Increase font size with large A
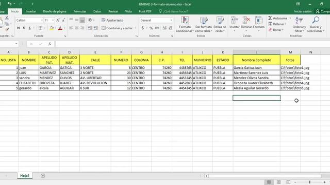The width and height of the screenshot is (330, 185). coord(58,20)
